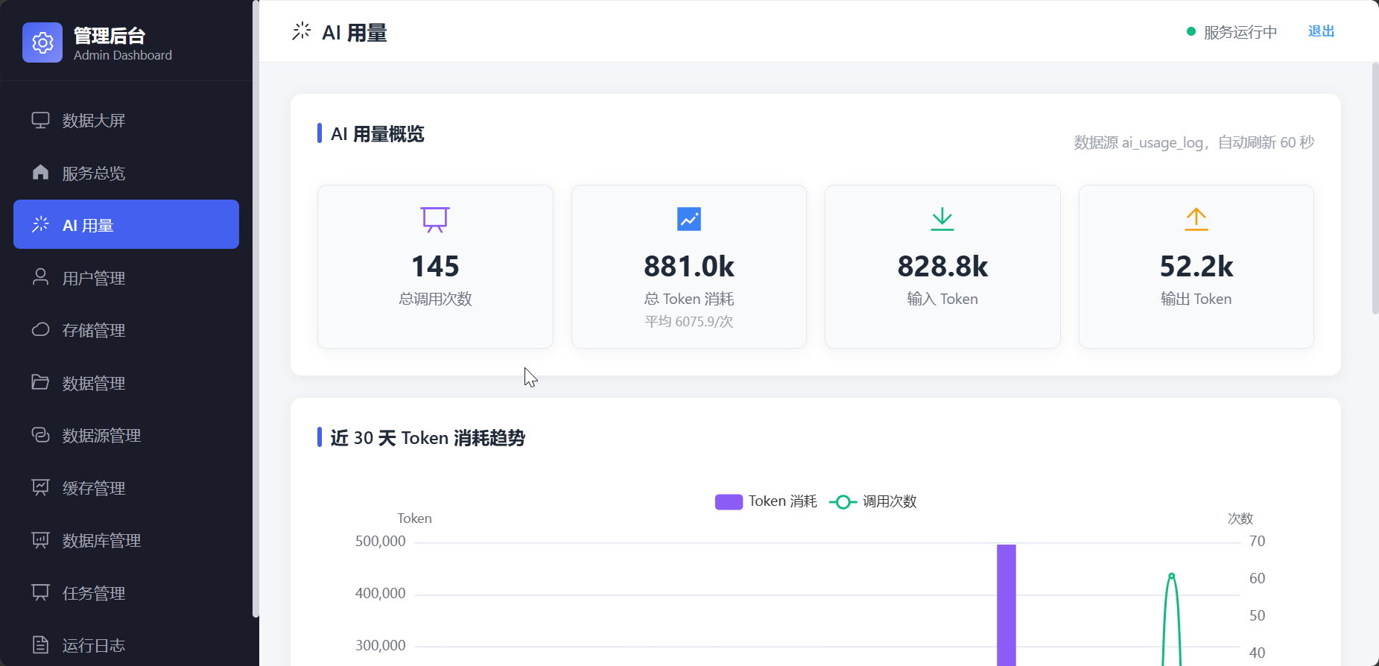Viewport: 1379px width, 666px height.
Task: Click the cloud icon beside 存储管理
Action: coord(40,329)
